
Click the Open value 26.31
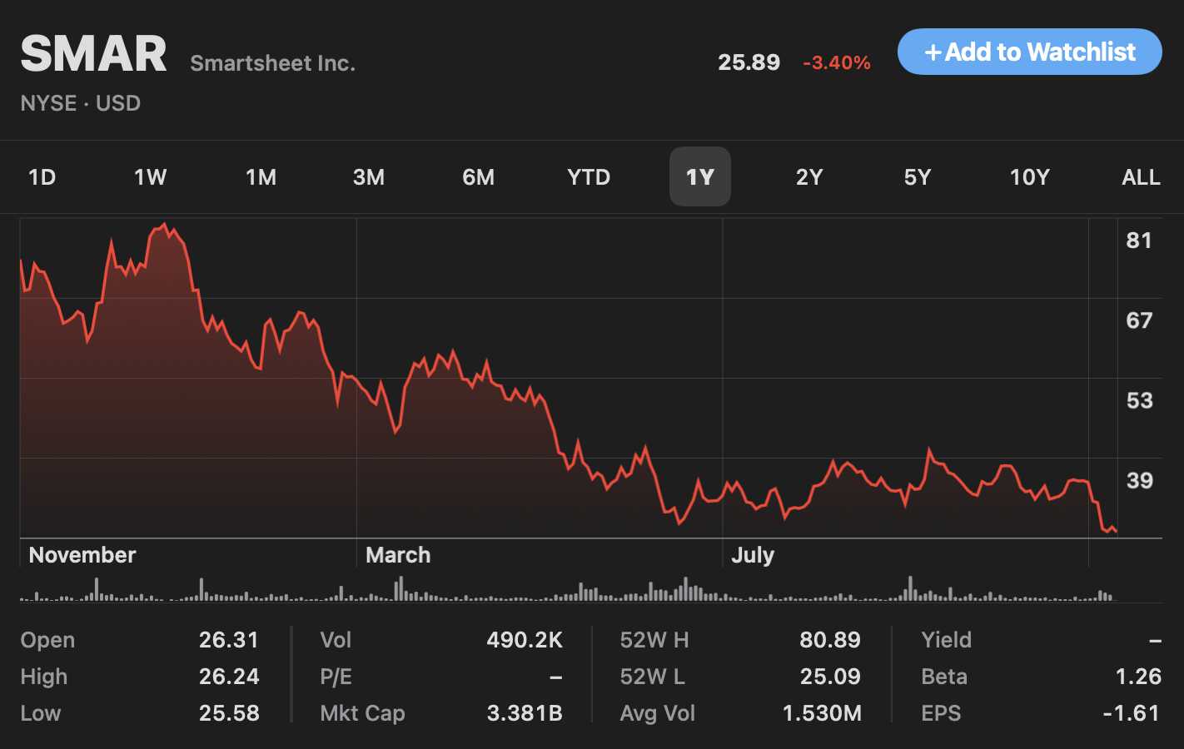[x=229, y=640]
